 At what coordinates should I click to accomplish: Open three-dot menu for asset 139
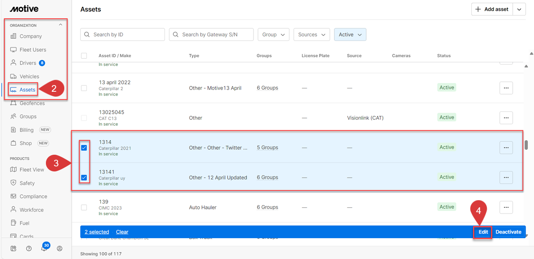pyautogui.click(x=506, y=207)
